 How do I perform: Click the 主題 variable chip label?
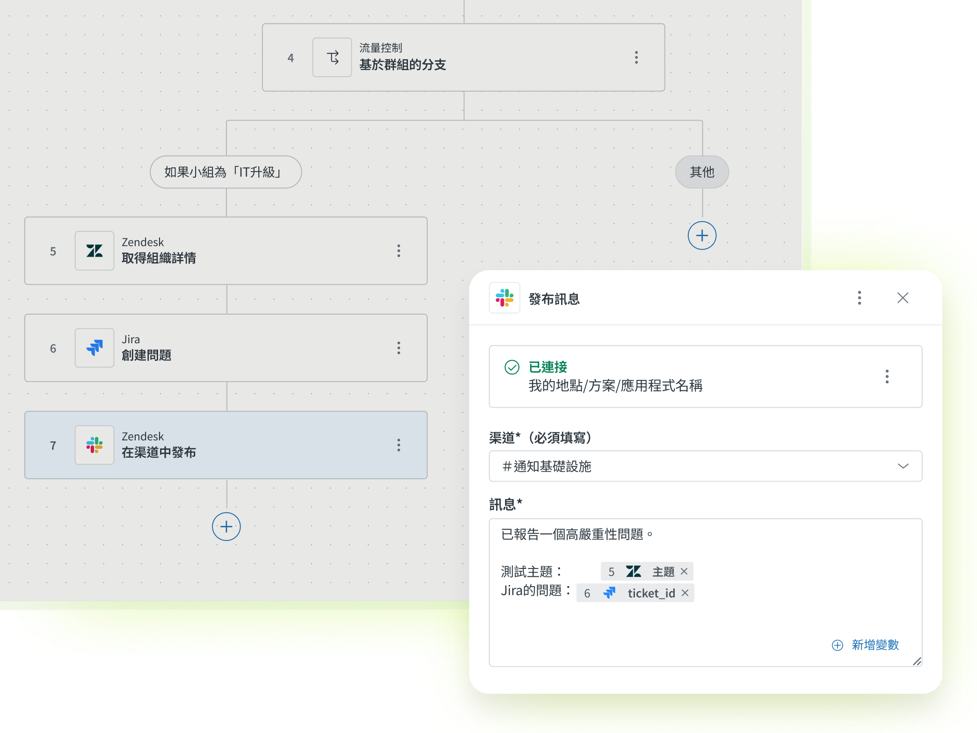coord(663,571)
